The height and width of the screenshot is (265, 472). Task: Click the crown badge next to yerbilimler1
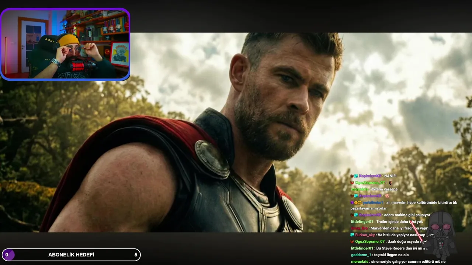point(359,202)
